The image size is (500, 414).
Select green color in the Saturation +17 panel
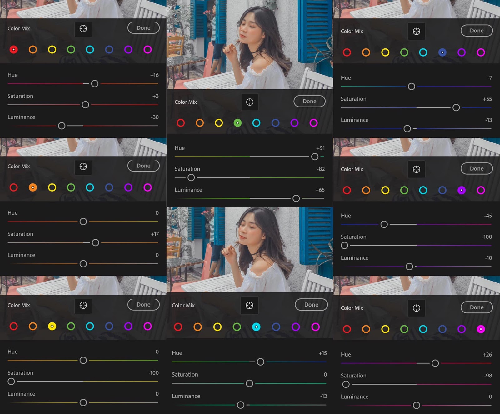(71, 187)
